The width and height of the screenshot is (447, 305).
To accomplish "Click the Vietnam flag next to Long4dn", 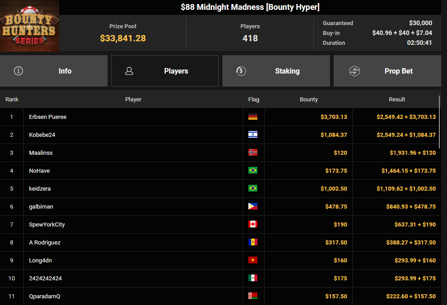I will (x=253, y=261).
